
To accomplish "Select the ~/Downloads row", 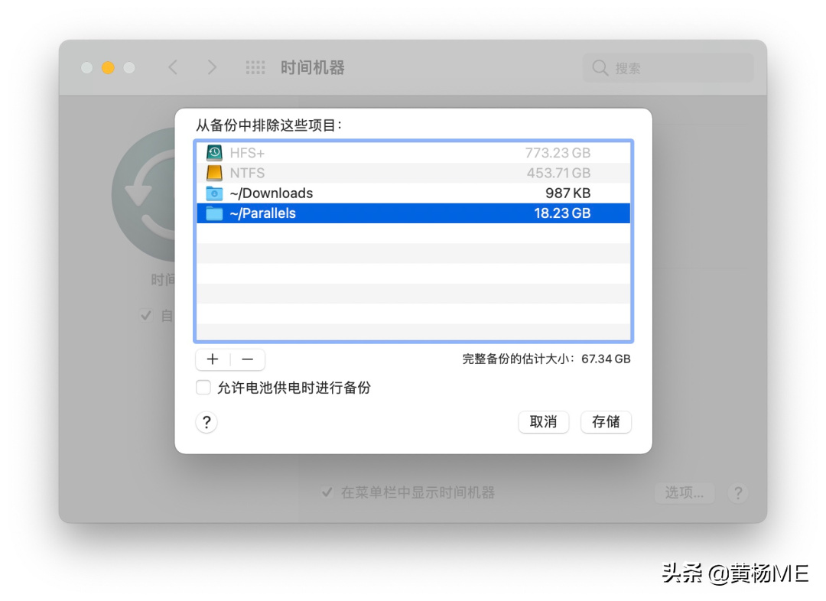I will point(414,193).
